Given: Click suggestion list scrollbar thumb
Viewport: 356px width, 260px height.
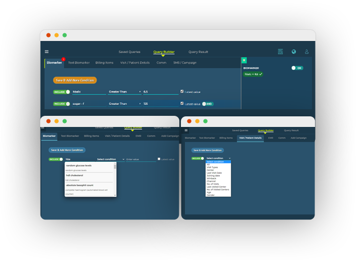Looking at the screenshot, I should 115,167.
